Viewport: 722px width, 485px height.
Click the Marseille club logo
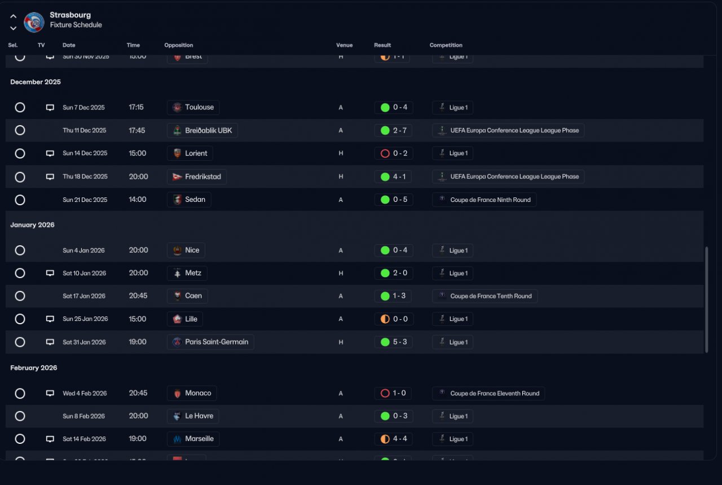point(178,439)
